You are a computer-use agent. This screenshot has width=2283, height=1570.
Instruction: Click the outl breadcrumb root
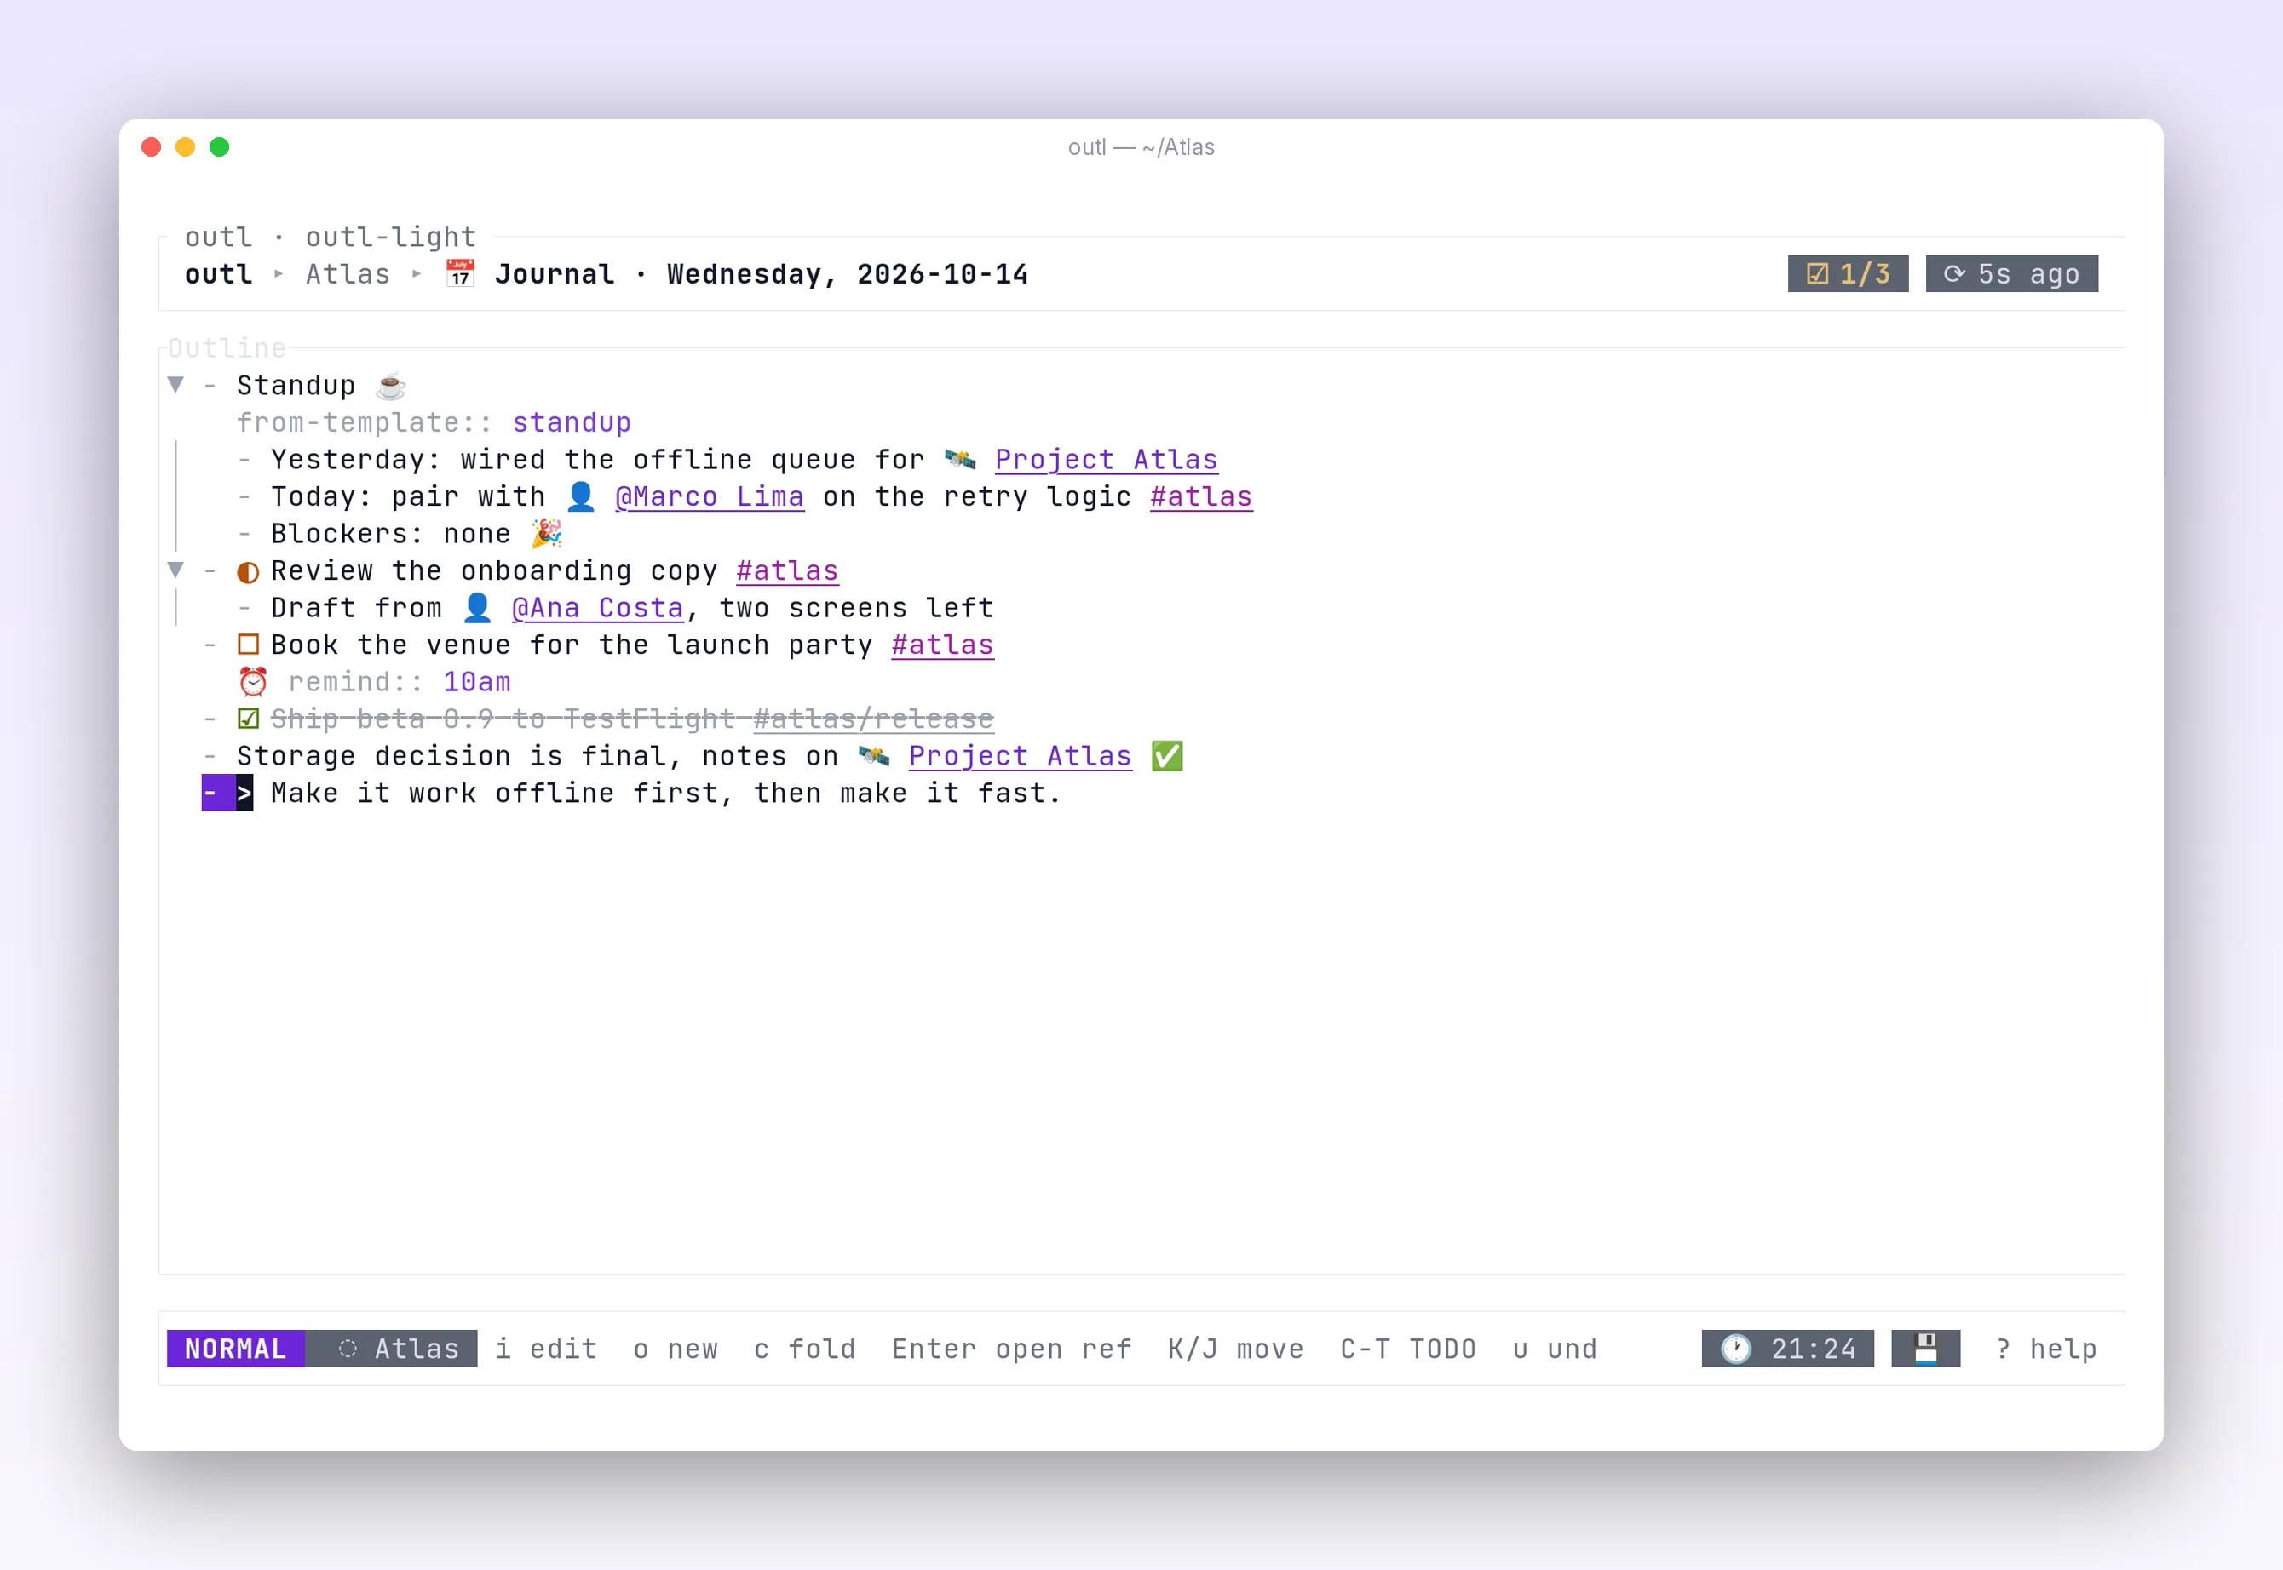218,273
